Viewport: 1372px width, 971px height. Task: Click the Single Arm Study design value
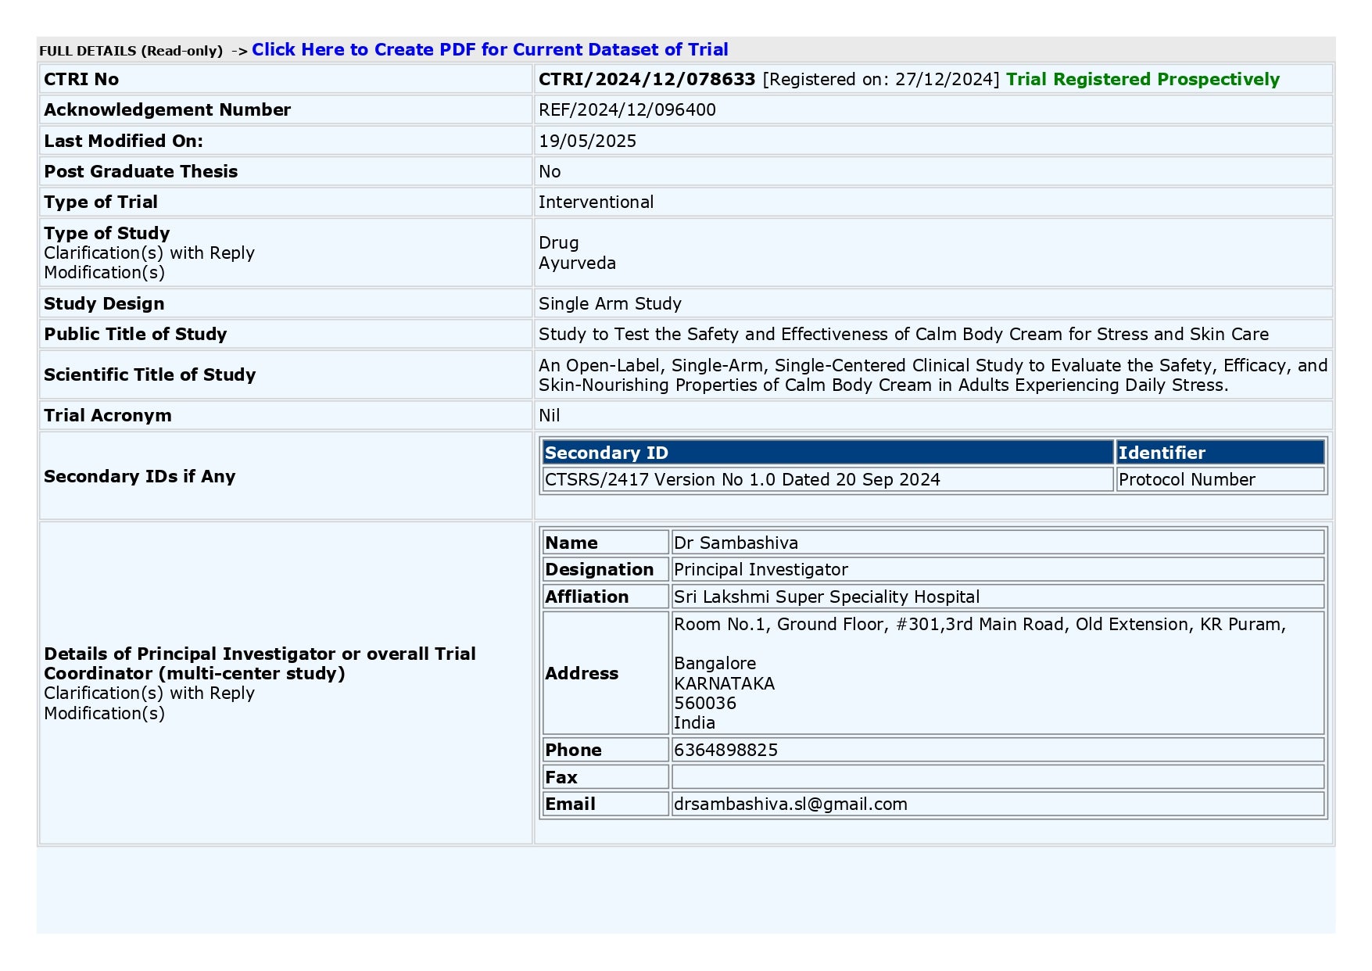tap(610, 304)
